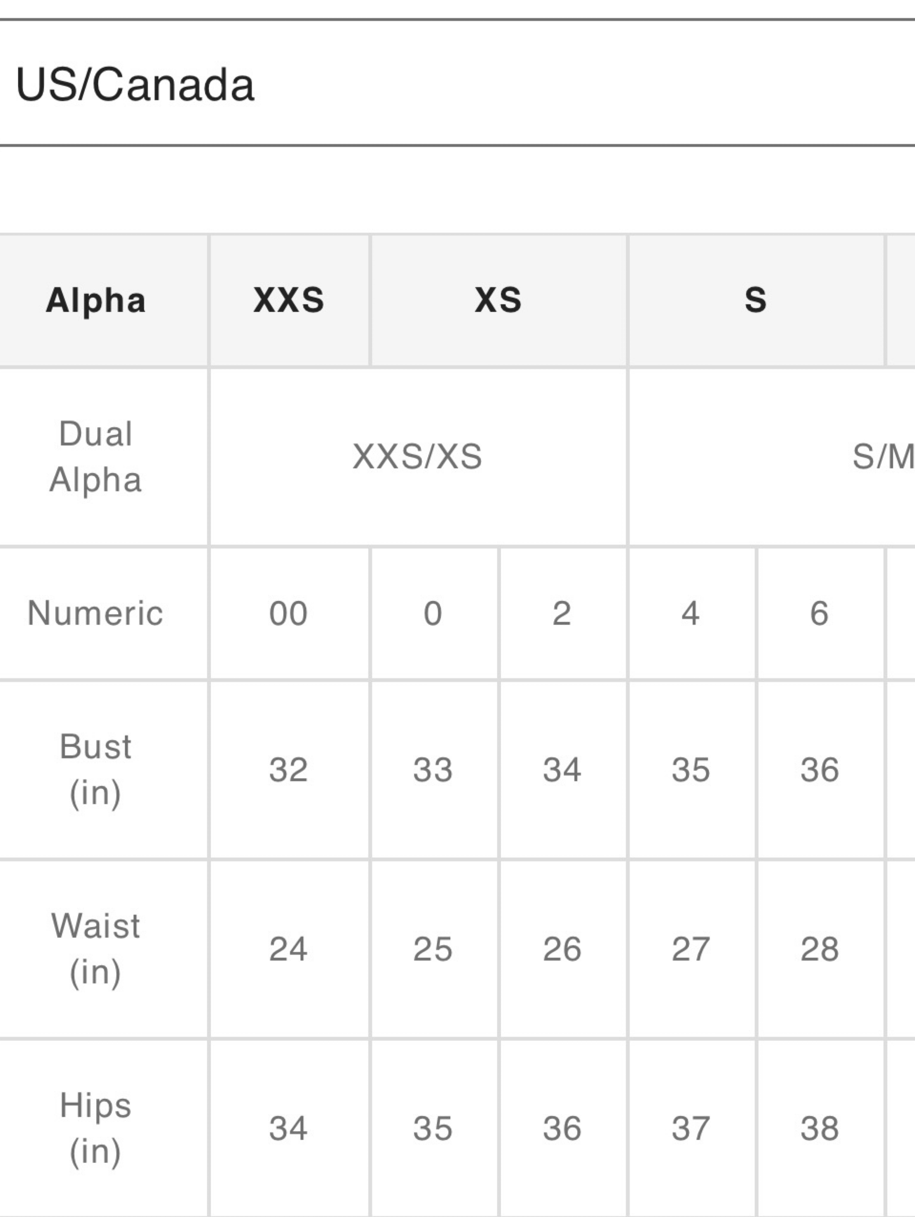Click bust measurement 32
Screen dimensions: 915x1217
tap(289, 770)
